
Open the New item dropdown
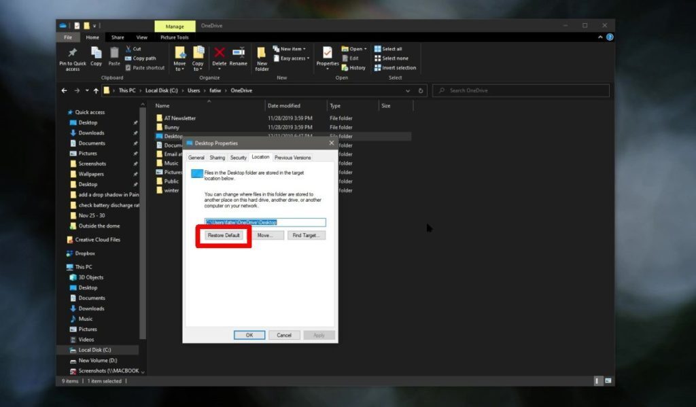[290, 48]
